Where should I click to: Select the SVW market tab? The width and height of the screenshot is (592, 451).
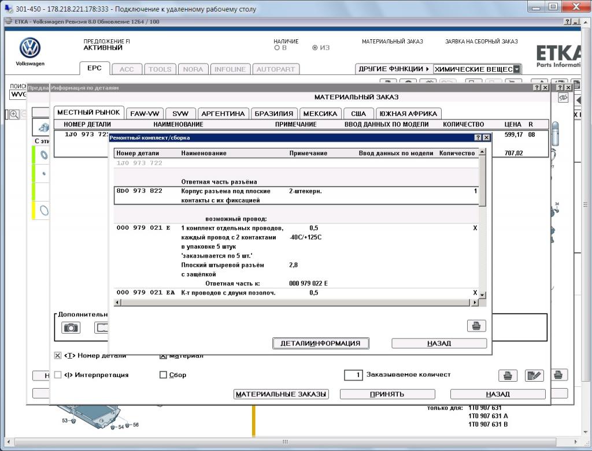pos(180,114)
